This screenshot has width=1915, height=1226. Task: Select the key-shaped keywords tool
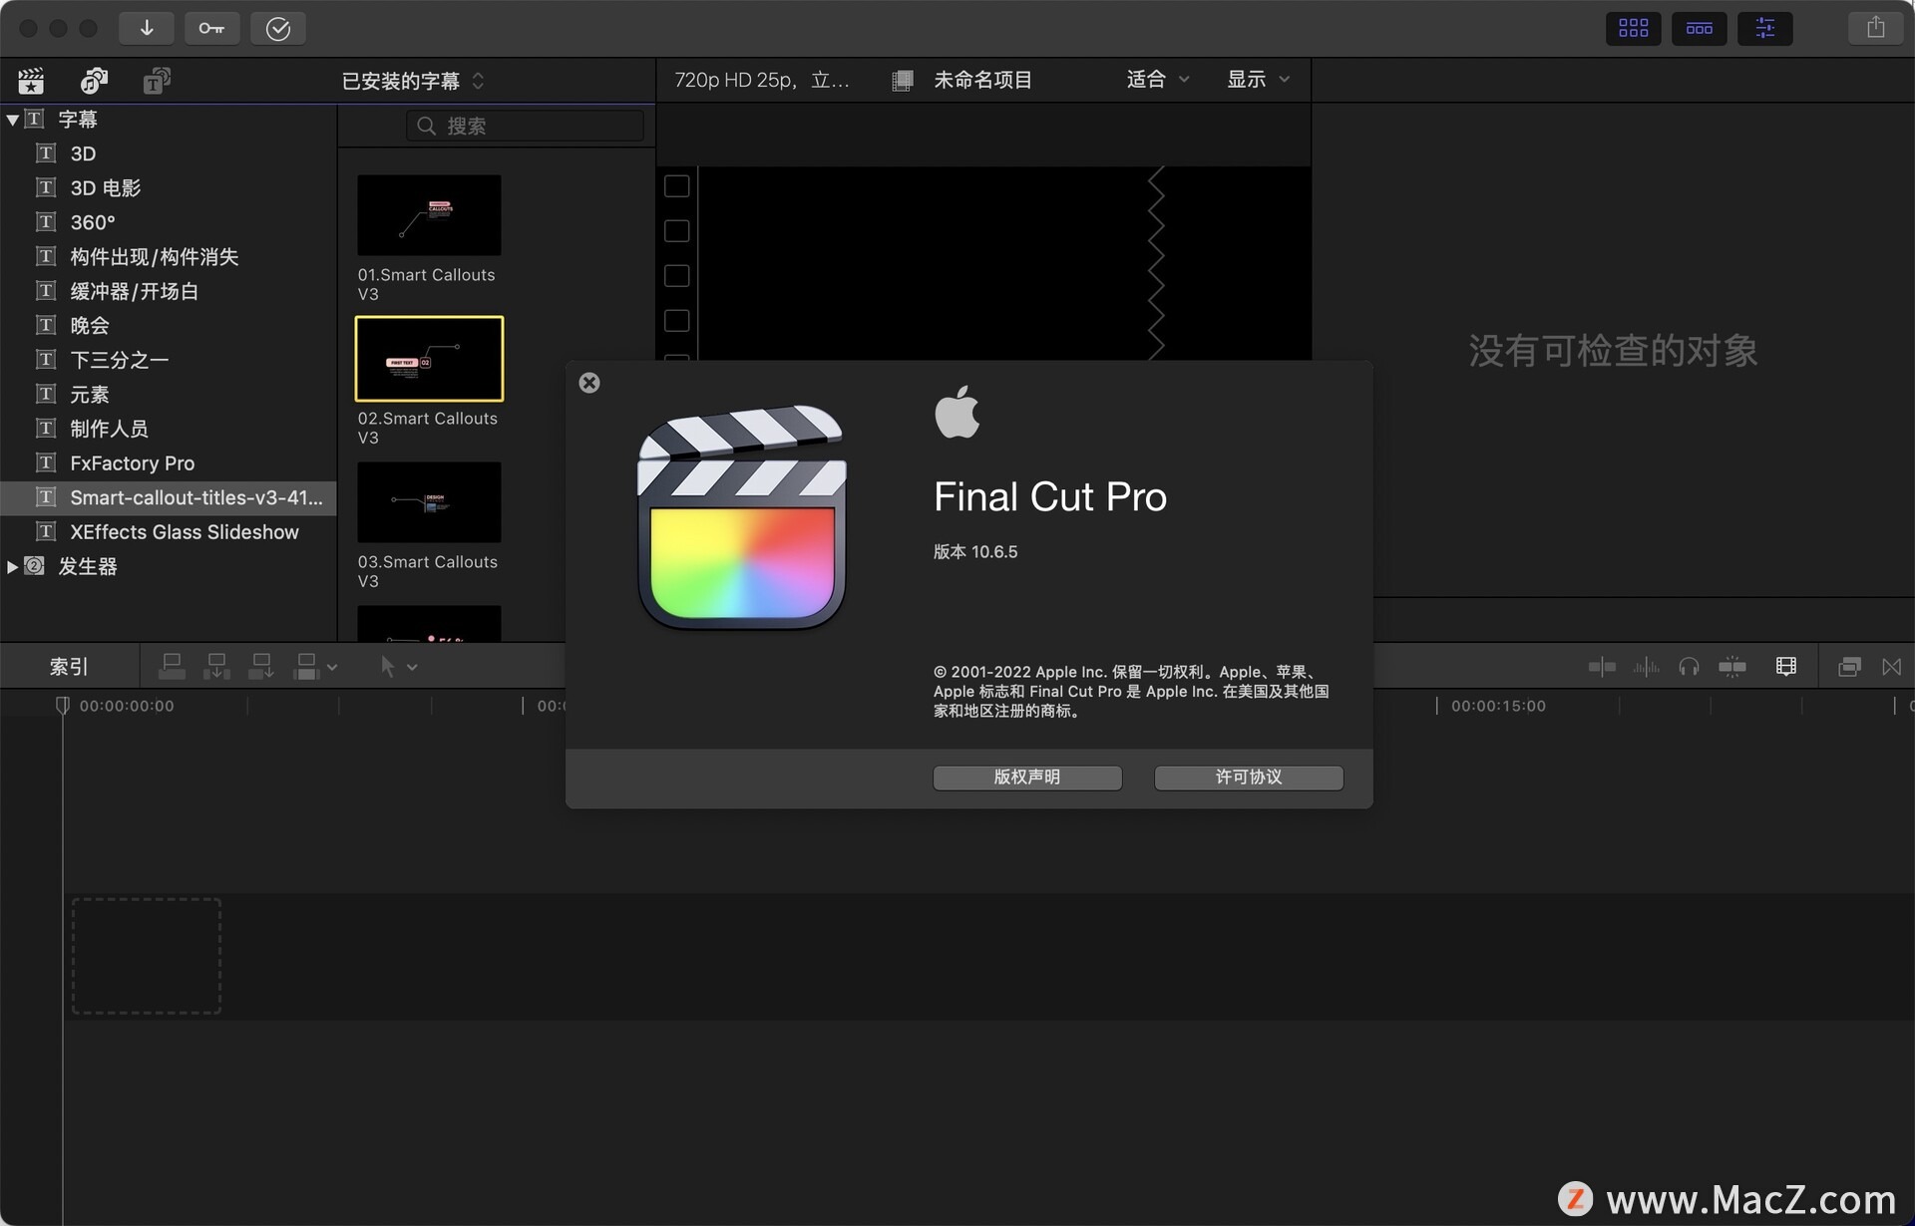pos(212,28)
